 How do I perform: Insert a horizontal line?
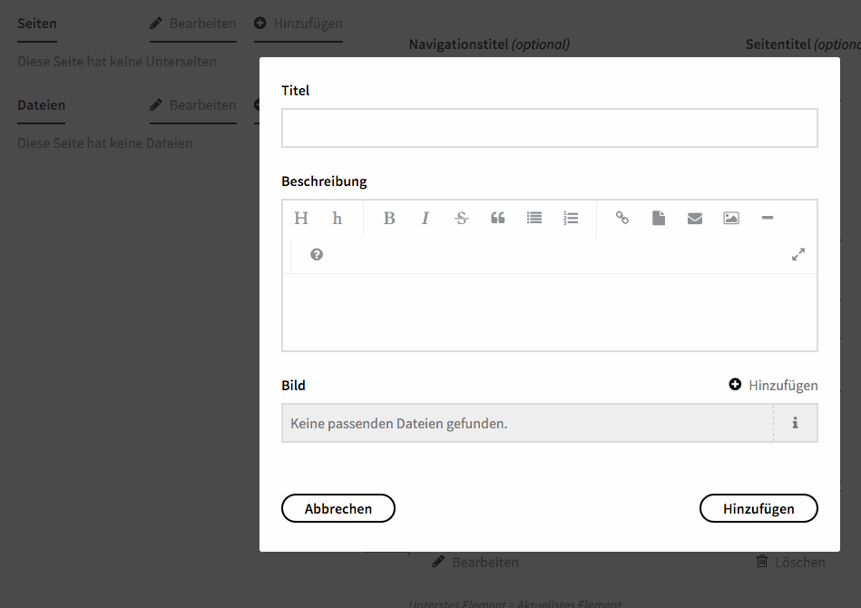point(768,218)
